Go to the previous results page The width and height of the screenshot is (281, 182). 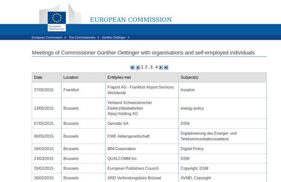click(138, 67)
